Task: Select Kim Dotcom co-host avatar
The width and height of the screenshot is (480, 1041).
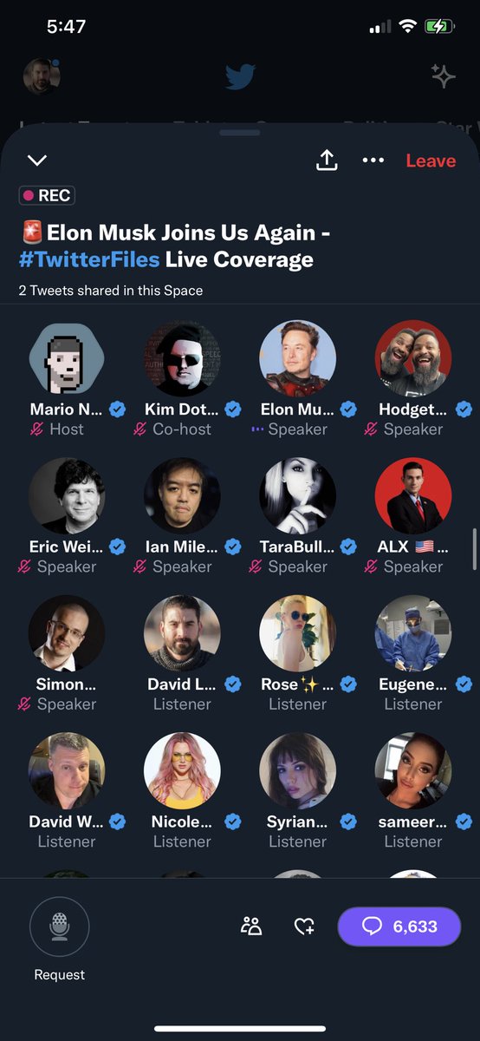Action: [x=182, y=358]
